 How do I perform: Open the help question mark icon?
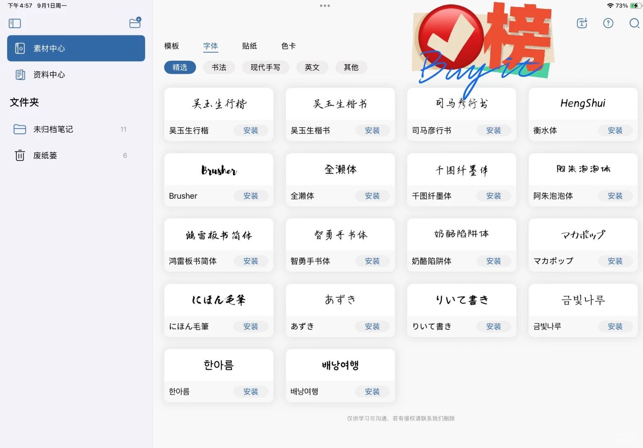point(608,24)
